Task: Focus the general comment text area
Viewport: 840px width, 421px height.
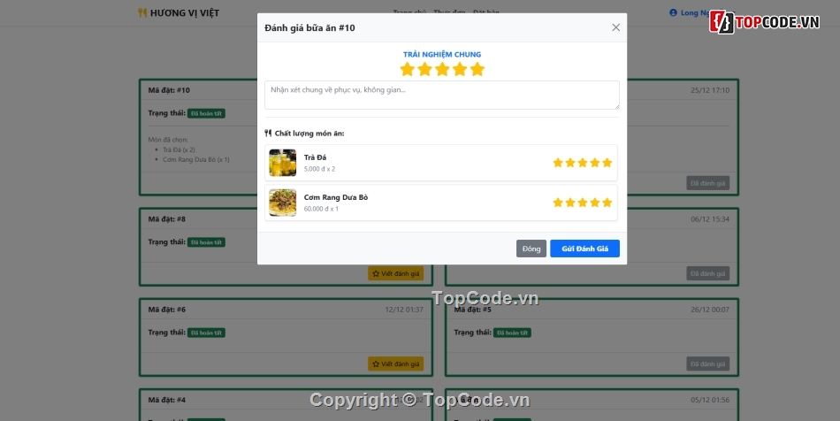Action: pos(442,96)
